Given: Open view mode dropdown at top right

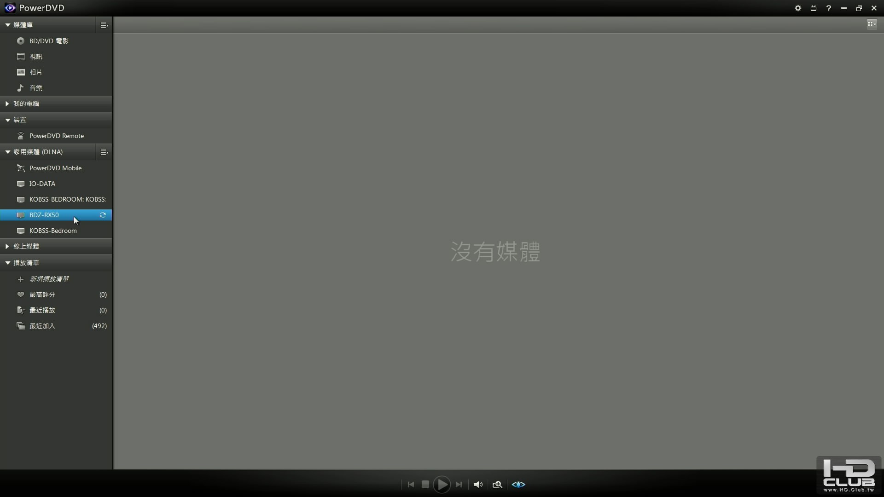Looking at the screenshot, I should [x=872, y=24].
